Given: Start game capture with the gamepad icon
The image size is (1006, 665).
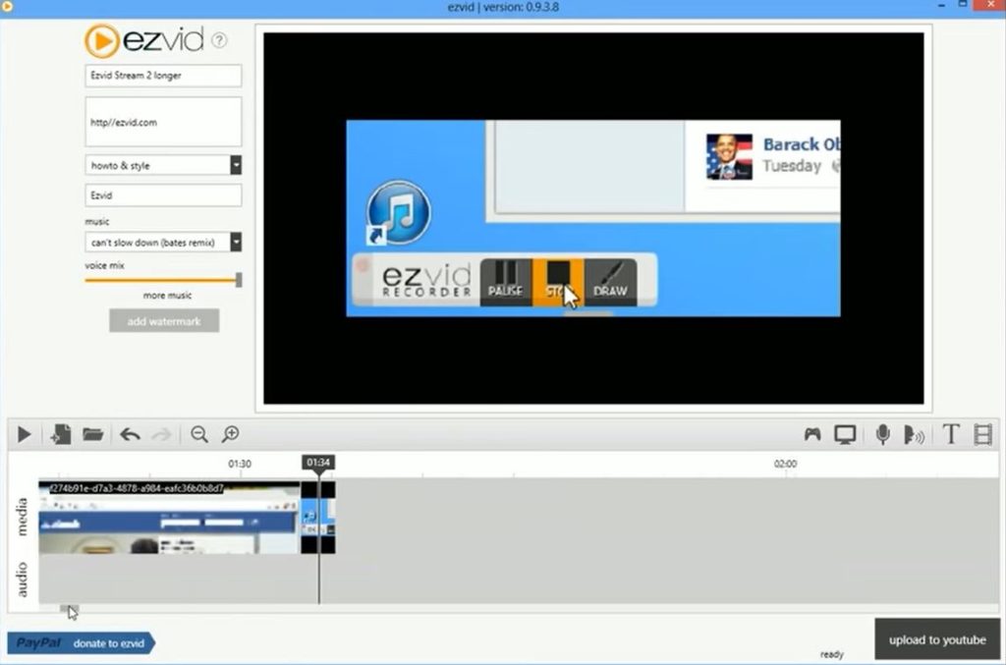Looking at the screenshot, I should 812,434.
